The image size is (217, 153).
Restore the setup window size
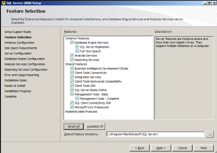pyautogui.click(x=209, y=3)
